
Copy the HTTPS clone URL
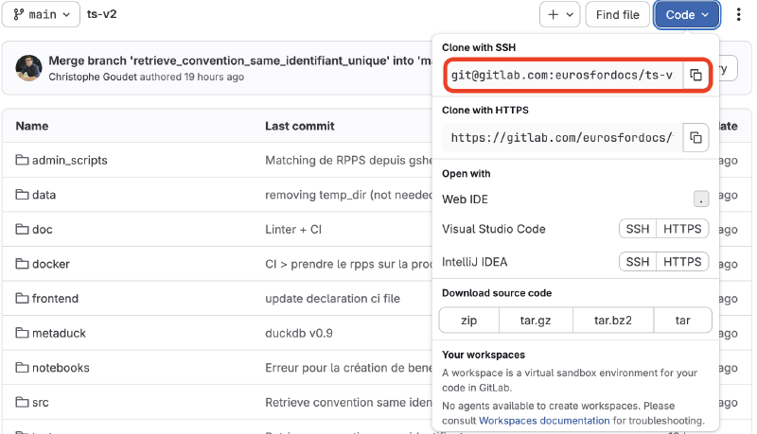pos(695,138)
